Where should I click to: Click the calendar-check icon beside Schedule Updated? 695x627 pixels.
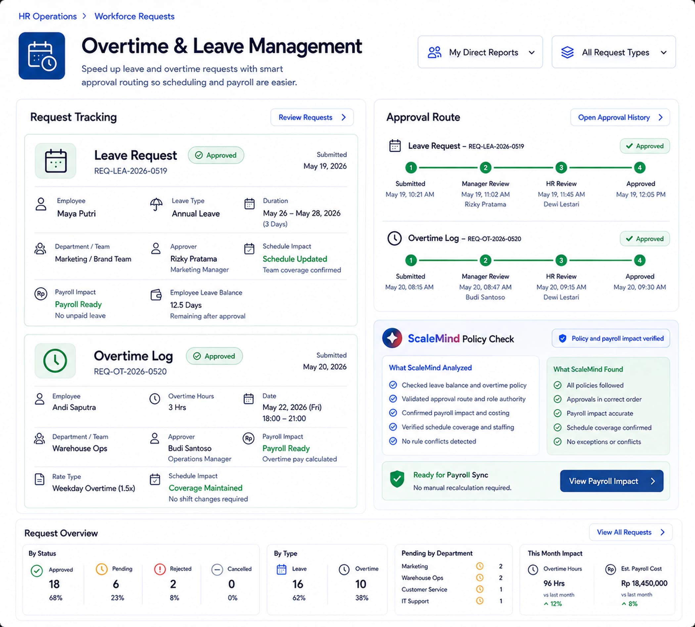(x=249, y=249)
